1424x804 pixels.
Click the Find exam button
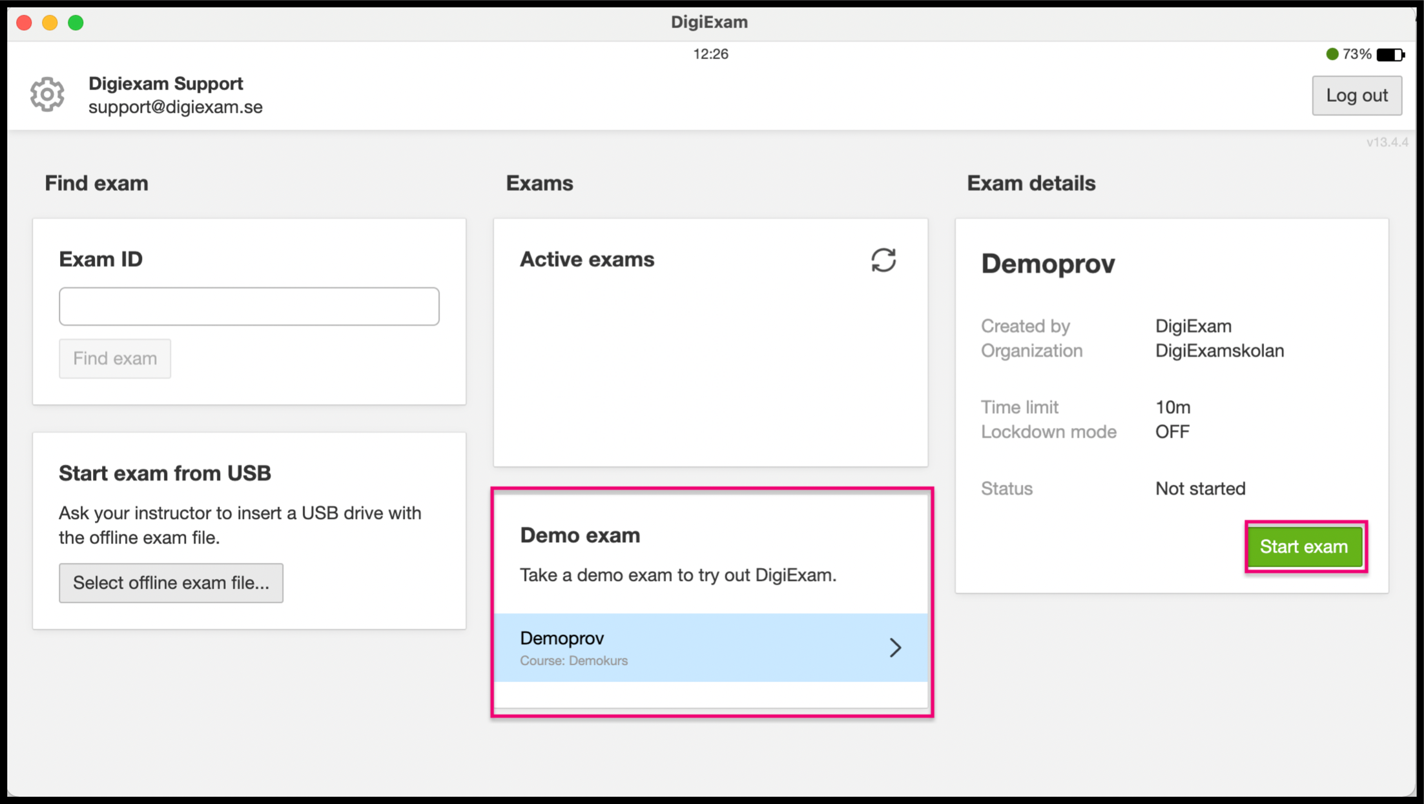point(115,358)
